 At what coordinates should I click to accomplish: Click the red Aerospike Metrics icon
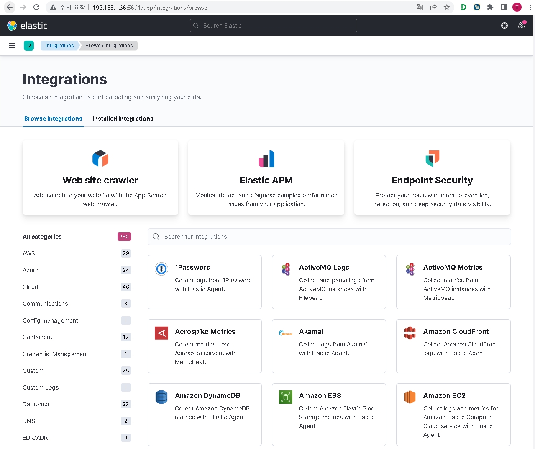[x=161, y=333]
